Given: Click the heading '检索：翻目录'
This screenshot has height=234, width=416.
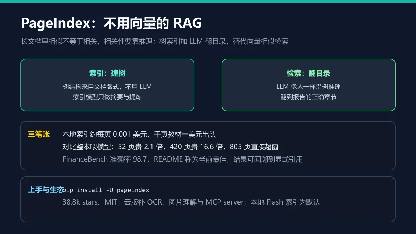Looking at the screenshot, I should point(309,73).
